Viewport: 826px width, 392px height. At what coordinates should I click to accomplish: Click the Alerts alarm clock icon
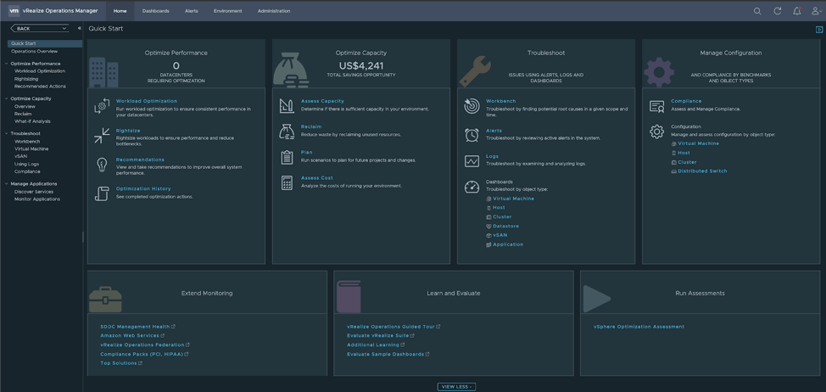pyautogui.click(x=472, y=135)
